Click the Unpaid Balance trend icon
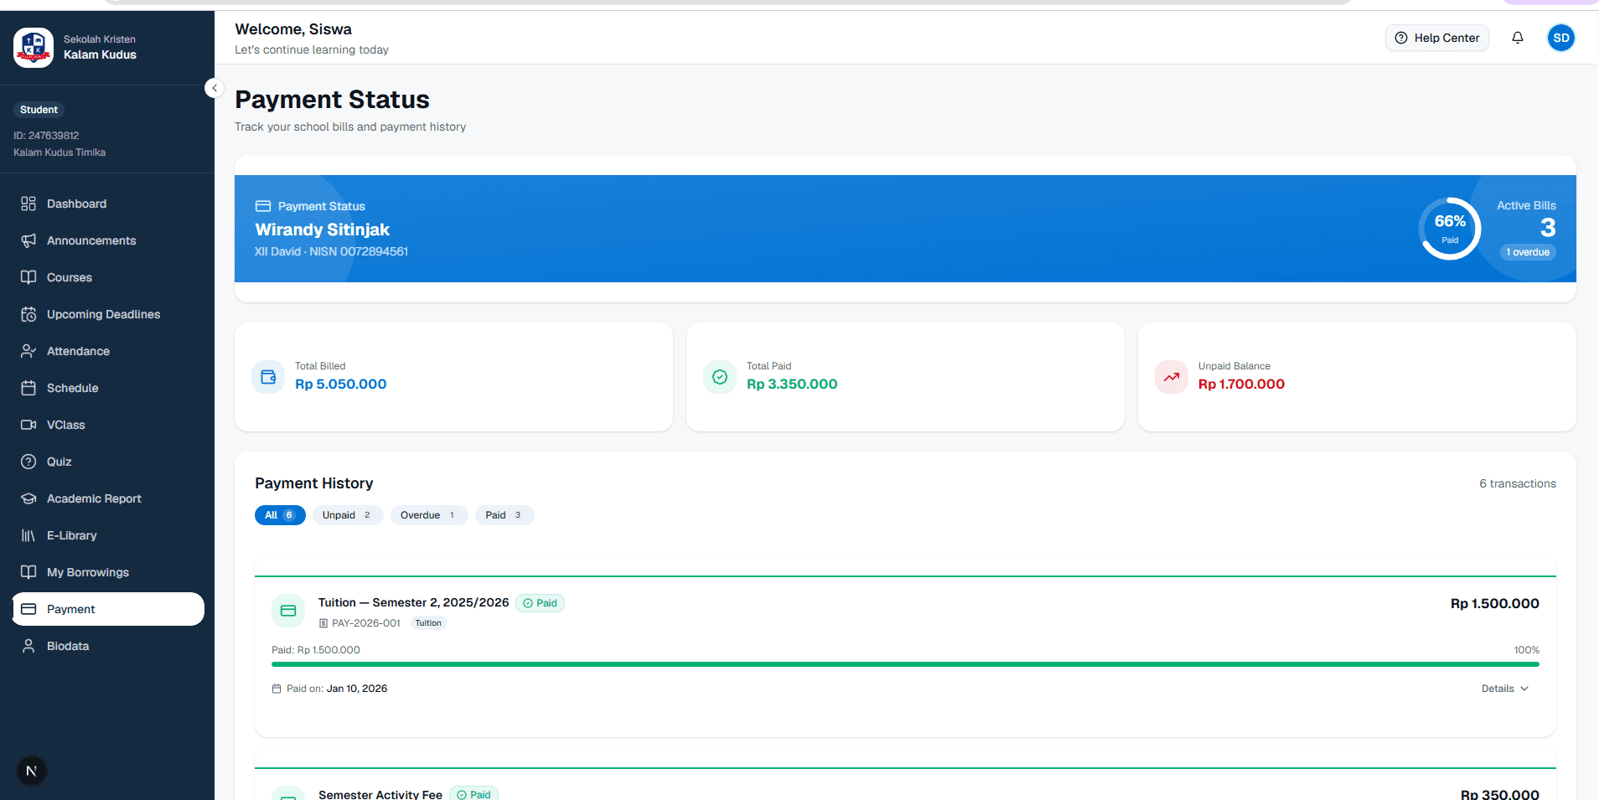 click(x=1172, y=377)
